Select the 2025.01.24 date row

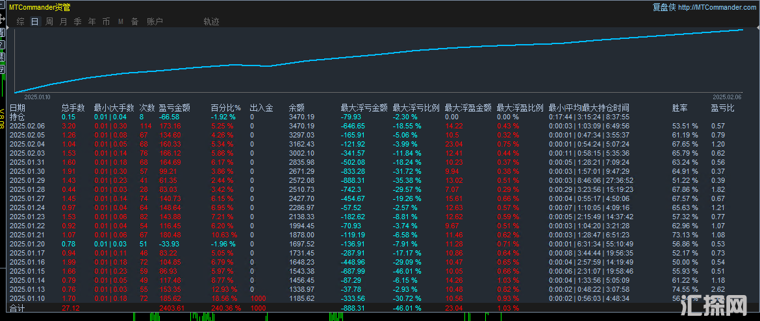pyautogui.click(x=28, y=208)
